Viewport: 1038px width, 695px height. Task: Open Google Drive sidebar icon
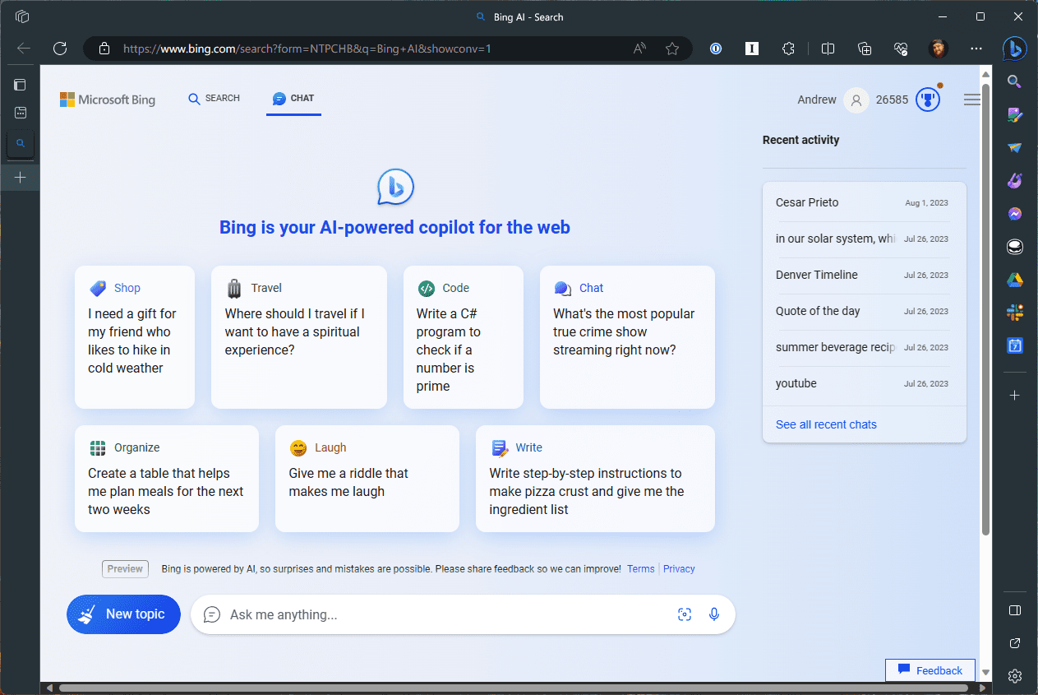(1015, 280)
